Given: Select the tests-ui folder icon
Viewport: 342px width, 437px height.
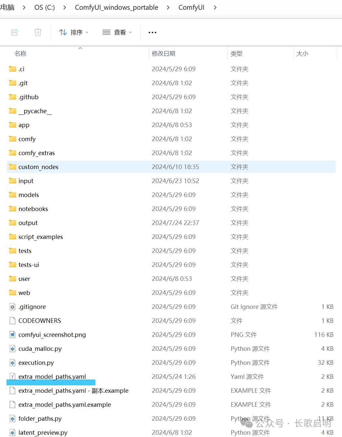Looking at the screenshot, I should point(13,265).
